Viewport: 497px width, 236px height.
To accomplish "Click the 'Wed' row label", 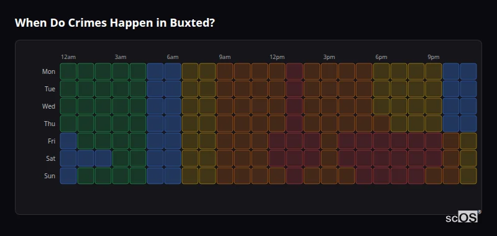I will pyautogui.click(x=48, y=106).
